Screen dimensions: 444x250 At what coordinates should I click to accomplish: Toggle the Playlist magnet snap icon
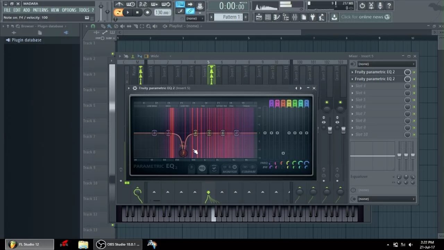(x=93, y=26)
